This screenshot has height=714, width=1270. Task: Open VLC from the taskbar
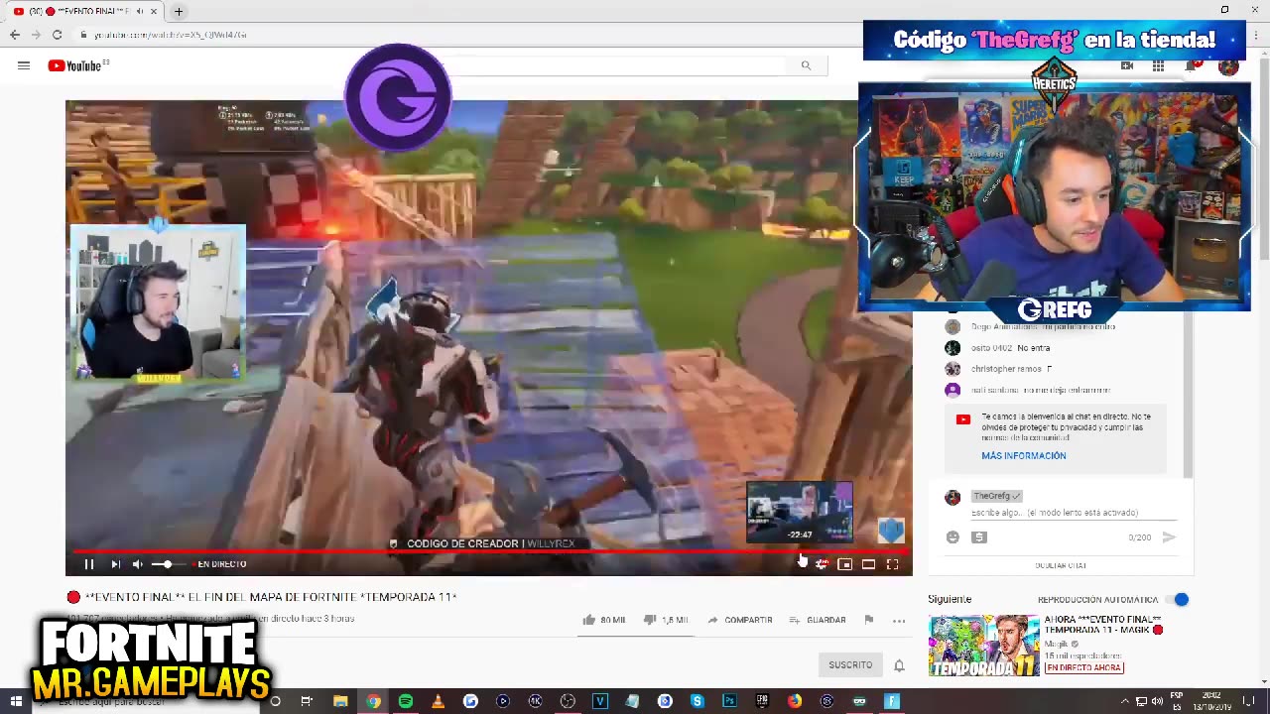[x=438, y=701]
